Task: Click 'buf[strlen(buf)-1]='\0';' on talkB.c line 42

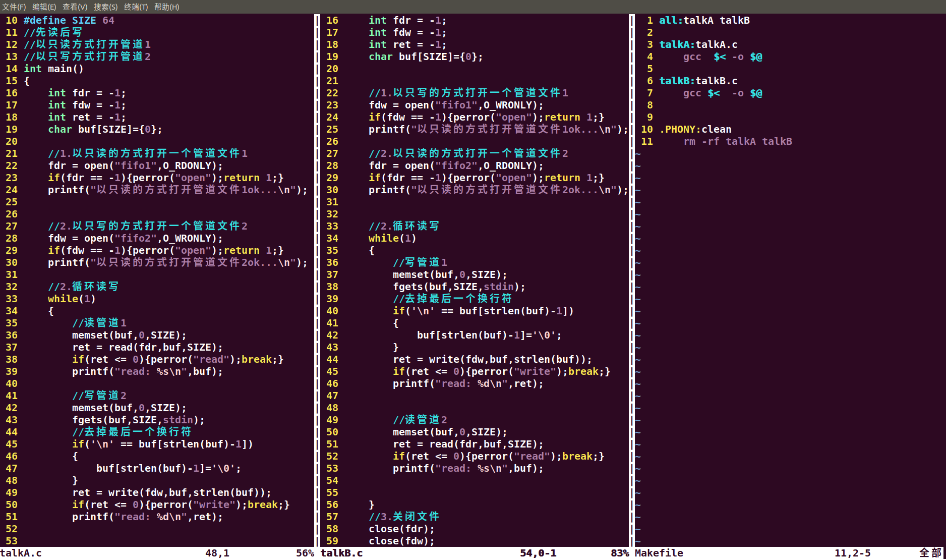Action: (x=489, y=335)
